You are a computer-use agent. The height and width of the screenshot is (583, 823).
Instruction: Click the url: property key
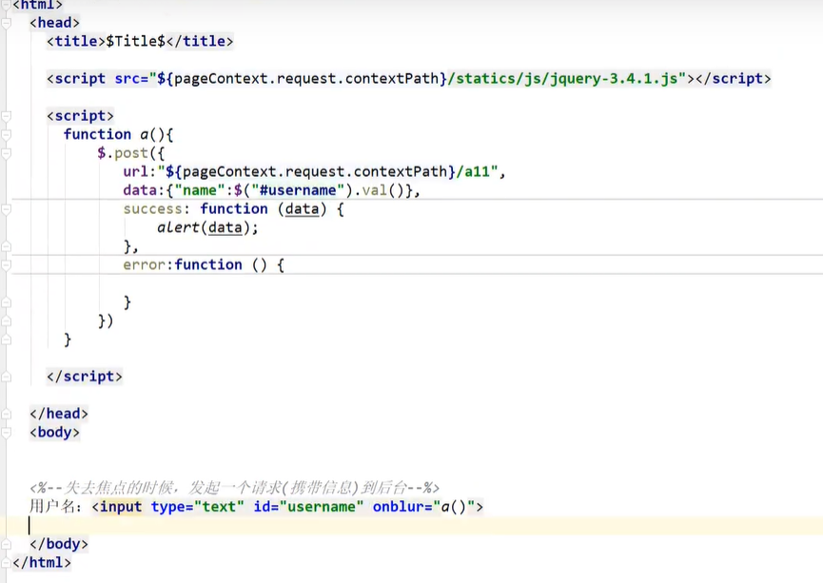pyautogui.click(x=140, y=171)
